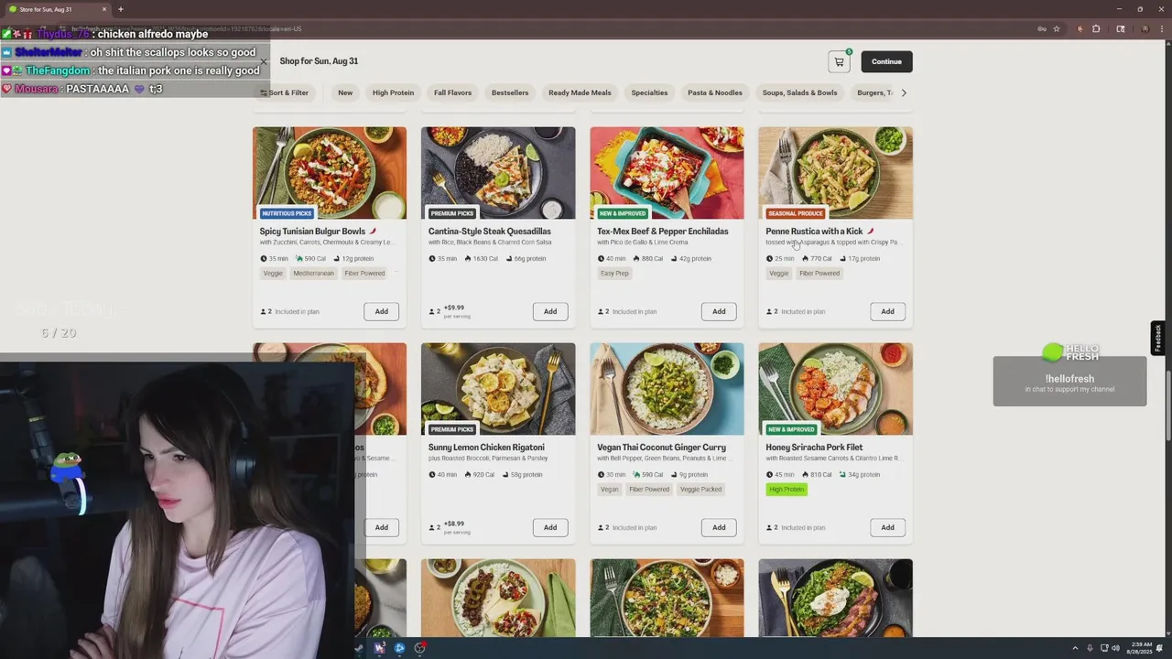The width and height of the screenshot is (1172, 659).
Task: Add Vegan Thai Coconut Ginger Curry
Action: pos(719,527)
